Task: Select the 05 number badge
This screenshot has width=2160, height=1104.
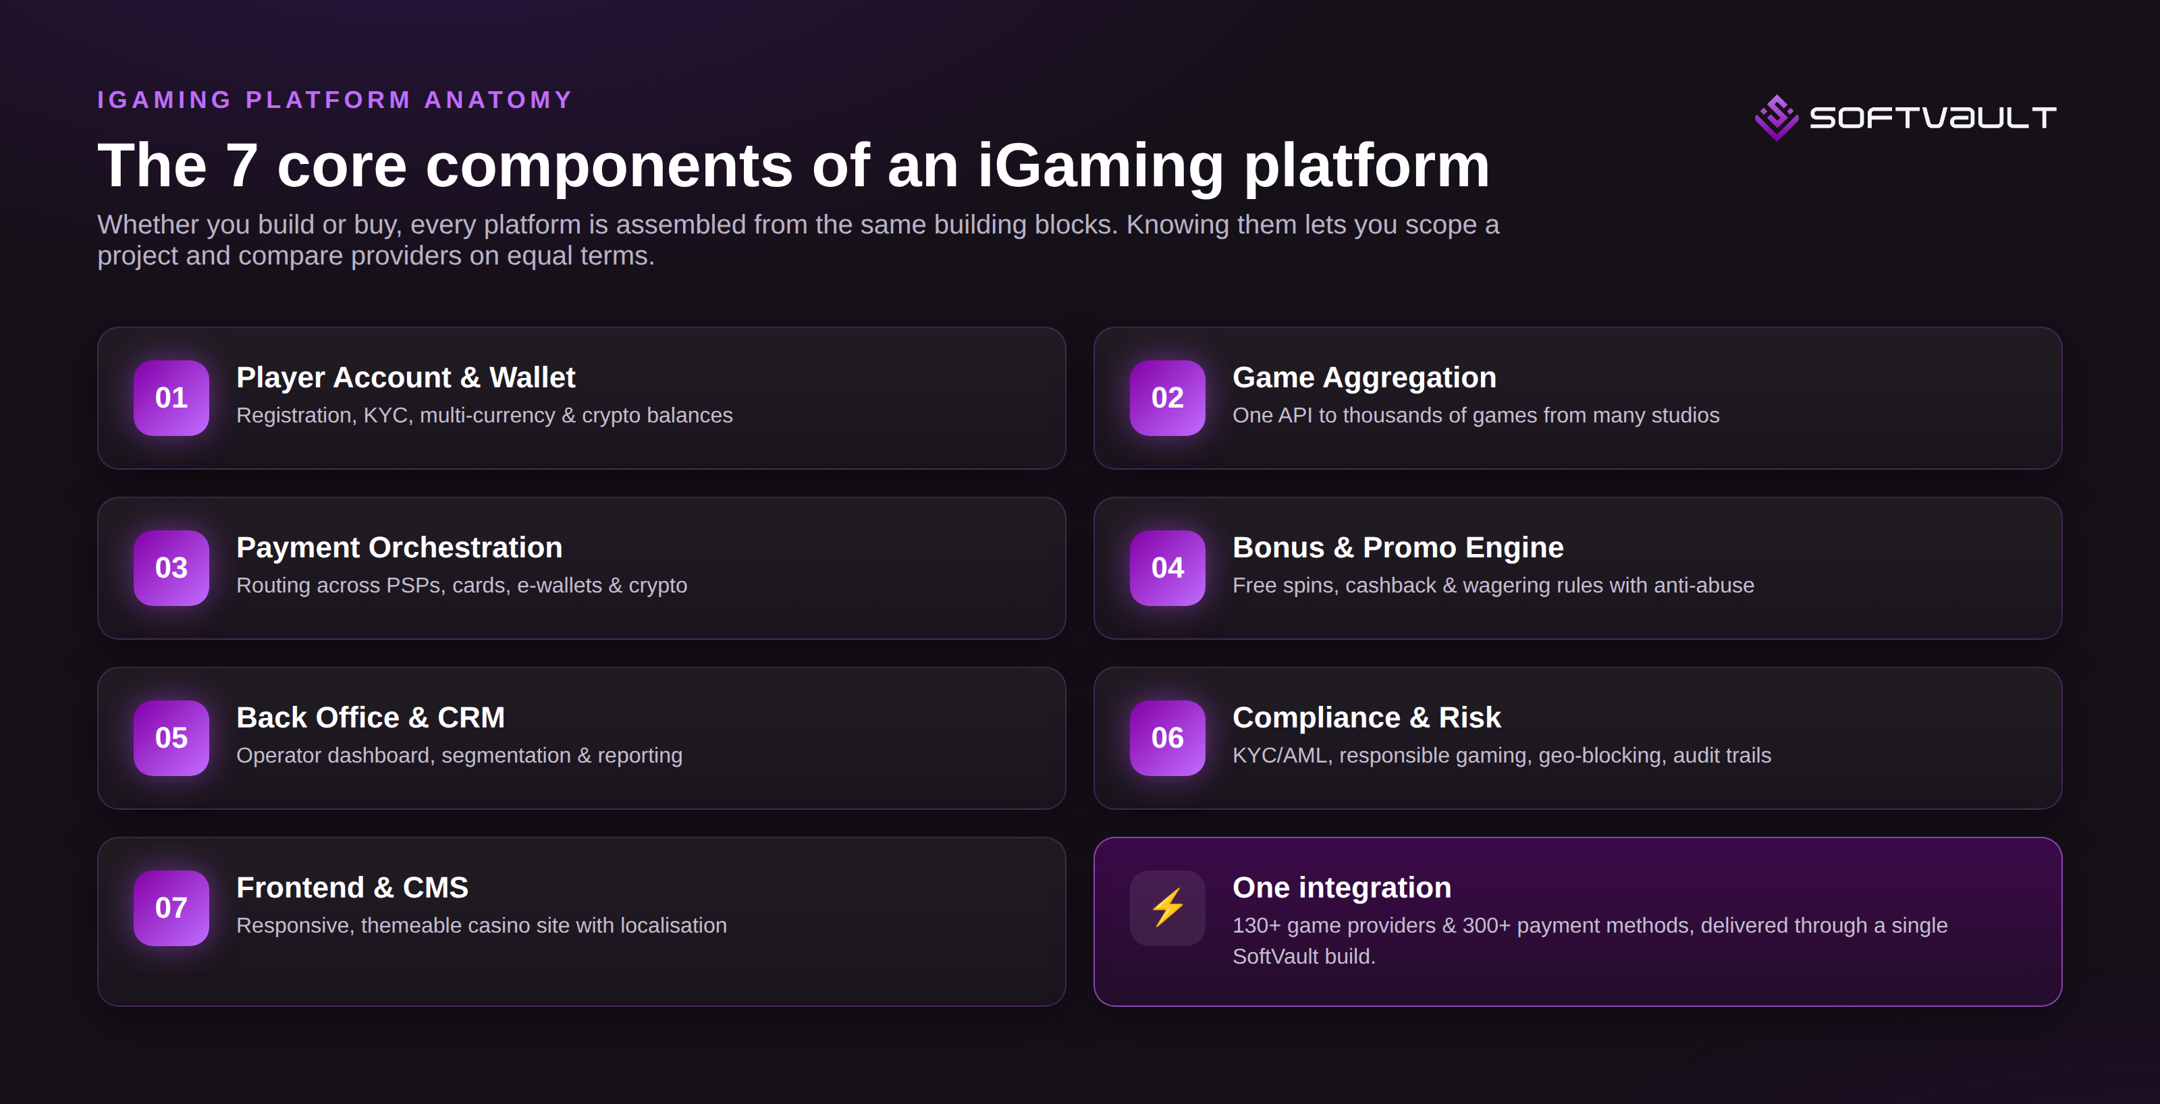Action: tap(171, 738)
